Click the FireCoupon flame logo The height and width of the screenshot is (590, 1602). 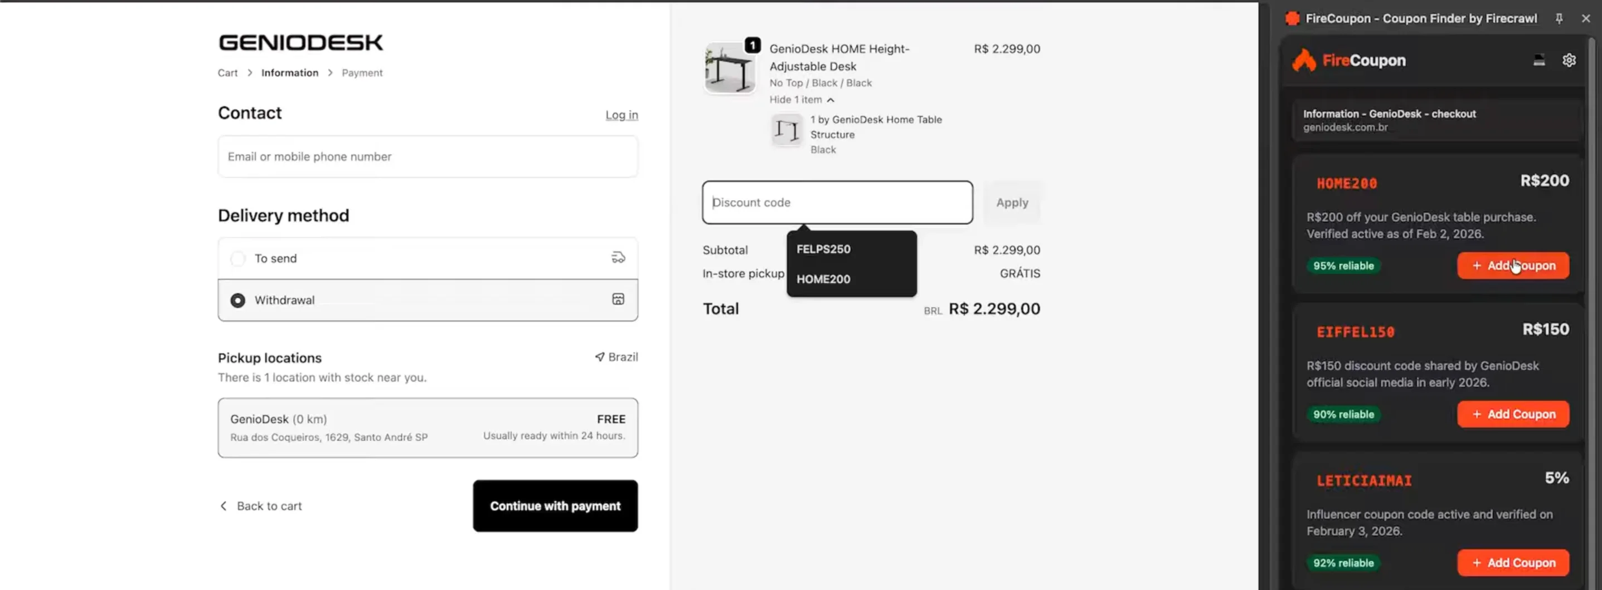[1304, 60]
